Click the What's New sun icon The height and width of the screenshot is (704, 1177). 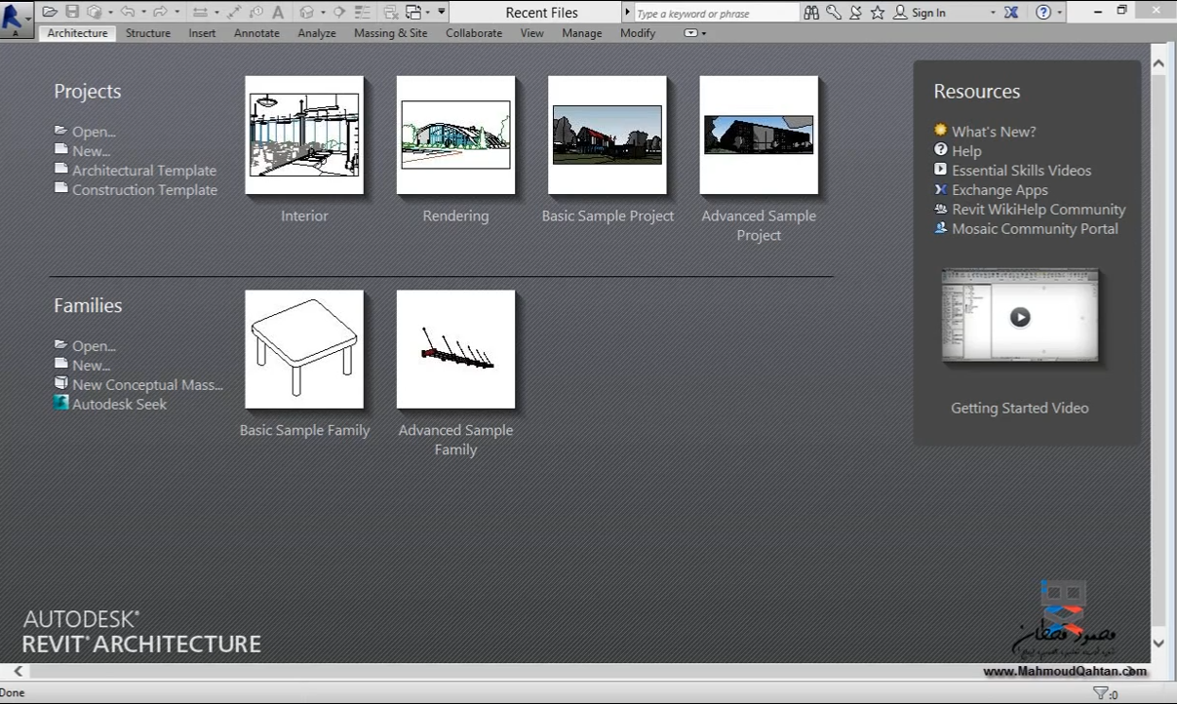(x=940, y=130)
